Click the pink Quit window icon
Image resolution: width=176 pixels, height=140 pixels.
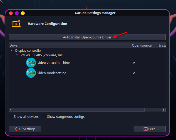145,129
